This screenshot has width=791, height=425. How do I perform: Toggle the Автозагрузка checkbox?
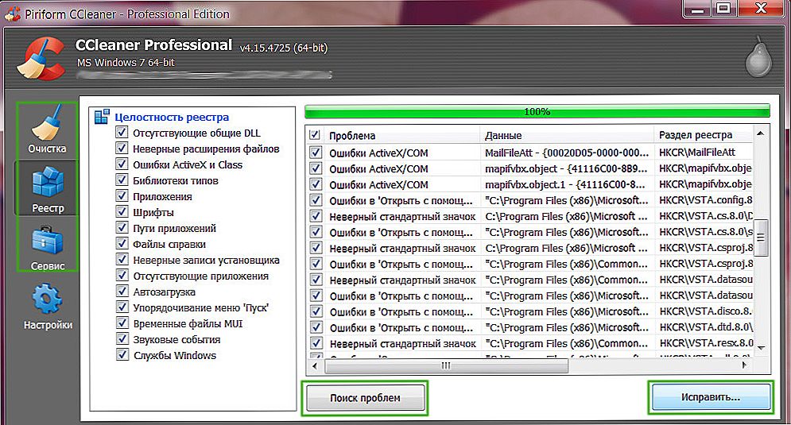pyautogui.click(x=122, y=291)
